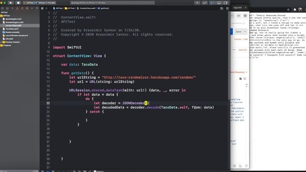Click TacoData type on line 13
306x172 pixels.
coord(89,64)
